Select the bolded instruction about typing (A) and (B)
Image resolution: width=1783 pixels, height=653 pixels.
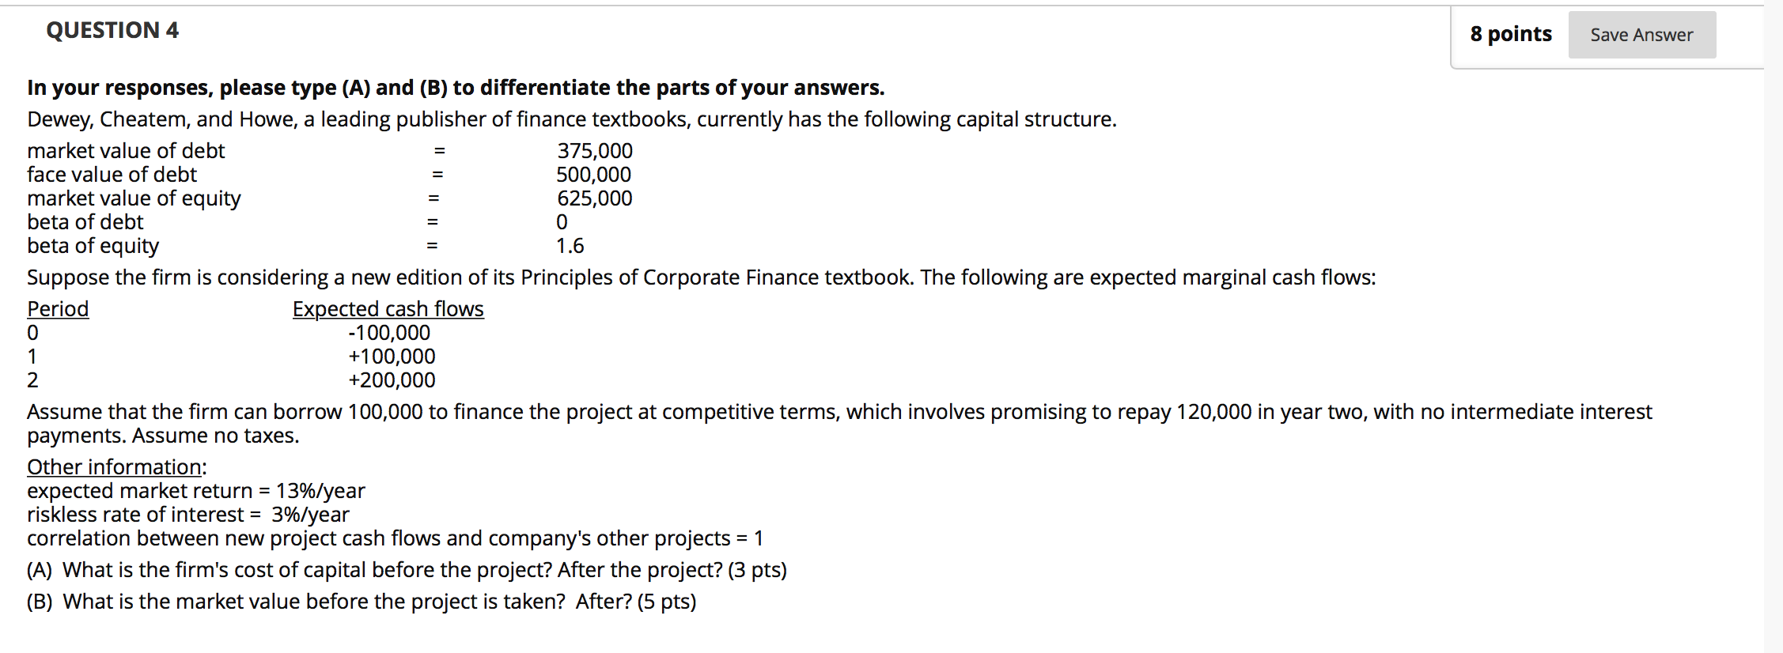pyautogui.click(x=456, y=88)
